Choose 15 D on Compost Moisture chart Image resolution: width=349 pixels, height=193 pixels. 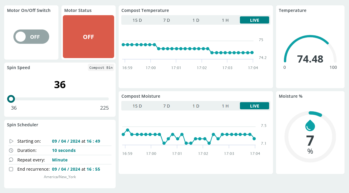137,106
